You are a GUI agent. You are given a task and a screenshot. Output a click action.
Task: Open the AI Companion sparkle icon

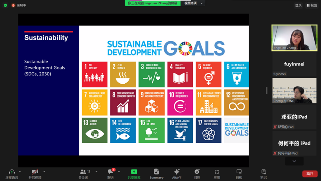(x=177, y=172)
